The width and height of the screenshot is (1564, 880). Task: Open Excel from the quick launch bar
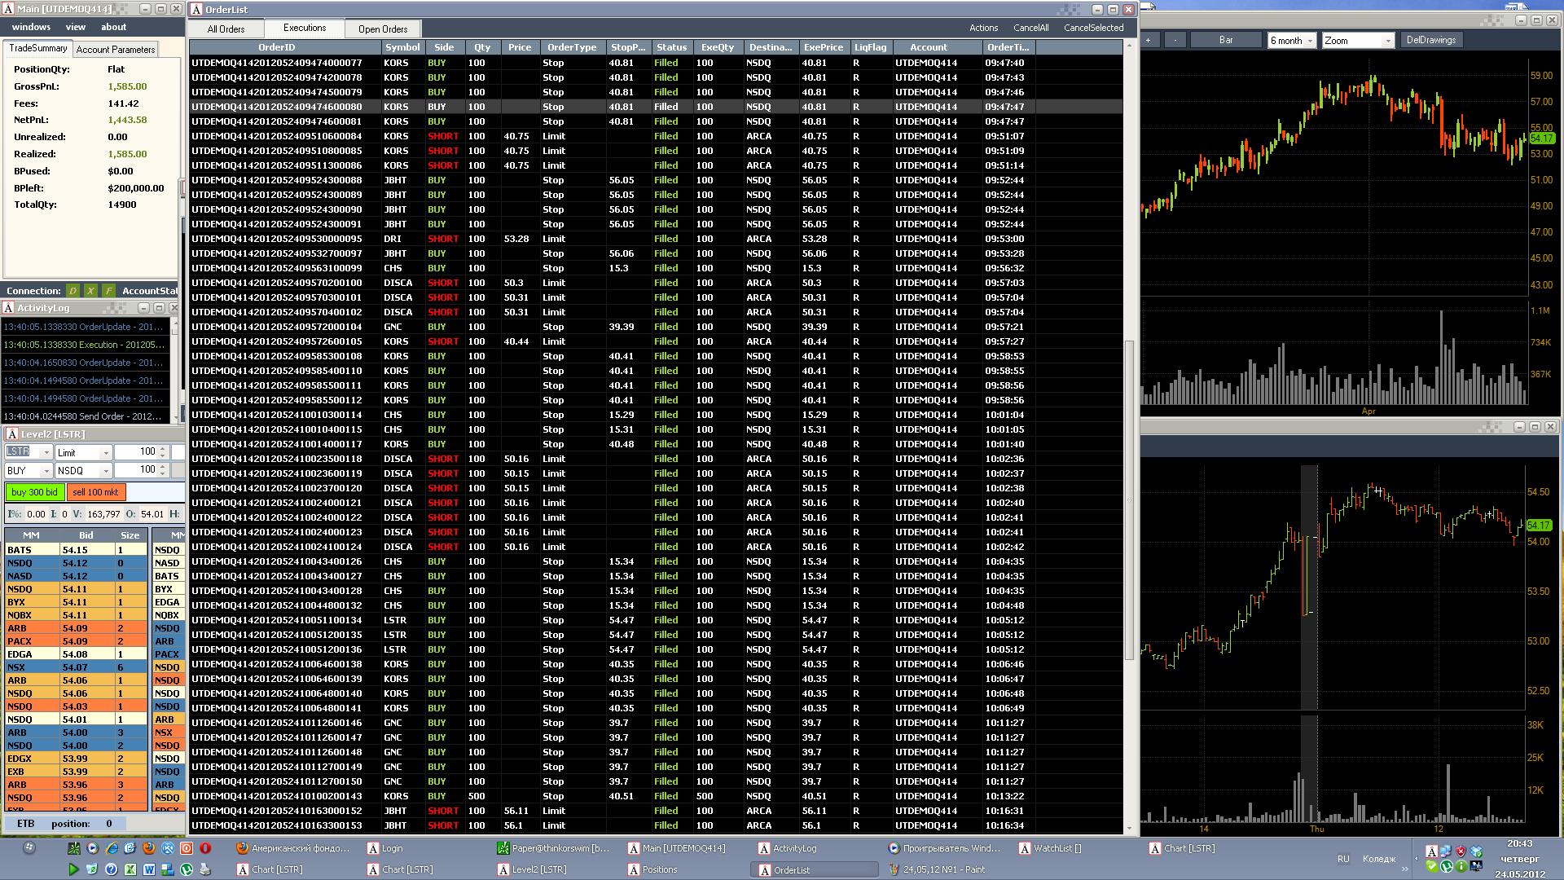(130, 869)
